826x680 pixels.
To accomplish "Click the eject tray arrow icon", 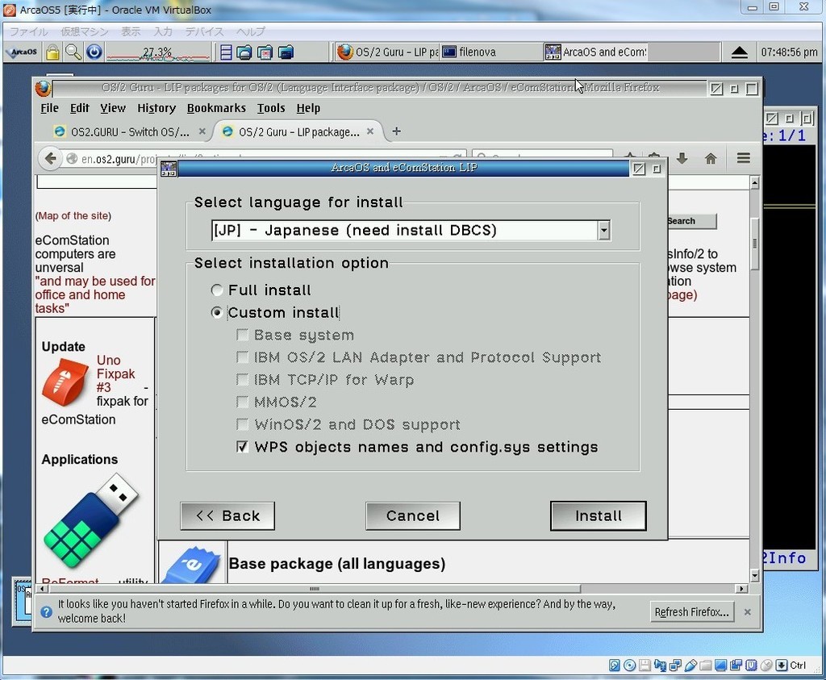I will point(739,52).
